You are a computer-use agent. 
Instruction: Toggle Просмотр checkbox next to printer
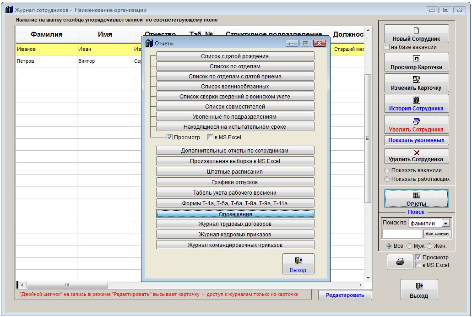click(x=418, y=257)
